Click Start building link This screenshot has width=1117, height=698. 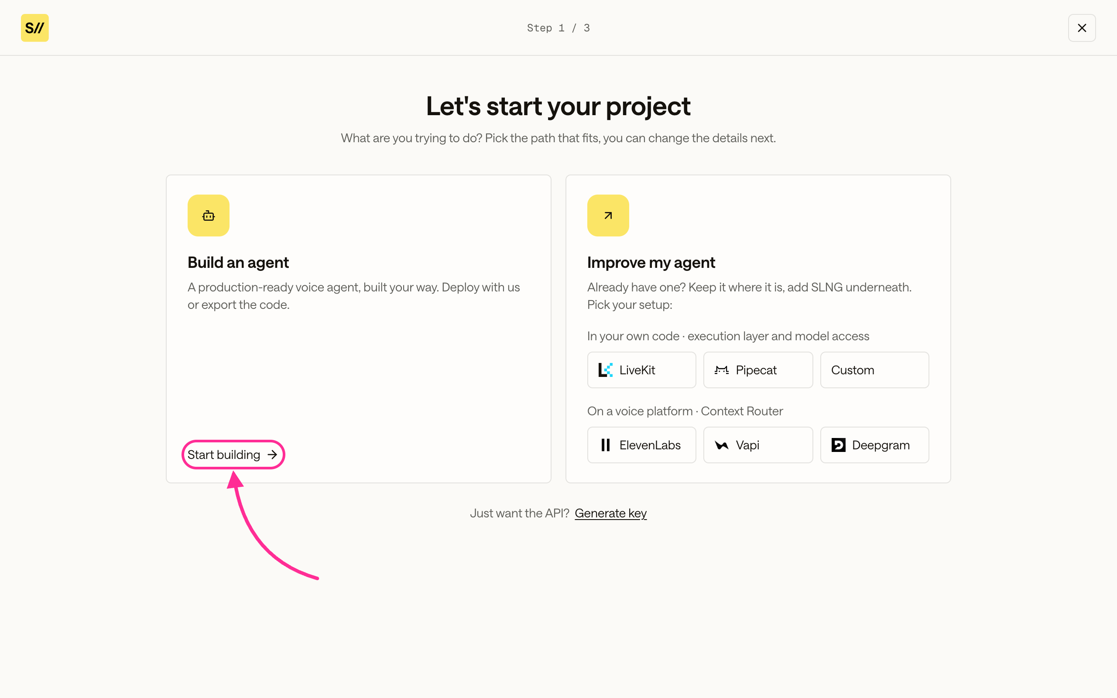(x=233, y=455)
